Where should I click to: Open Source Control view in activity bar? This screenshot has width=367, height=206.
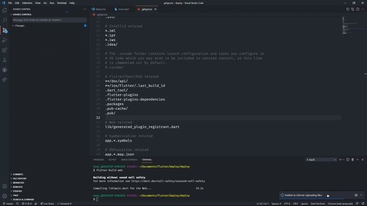pos(5,30)
